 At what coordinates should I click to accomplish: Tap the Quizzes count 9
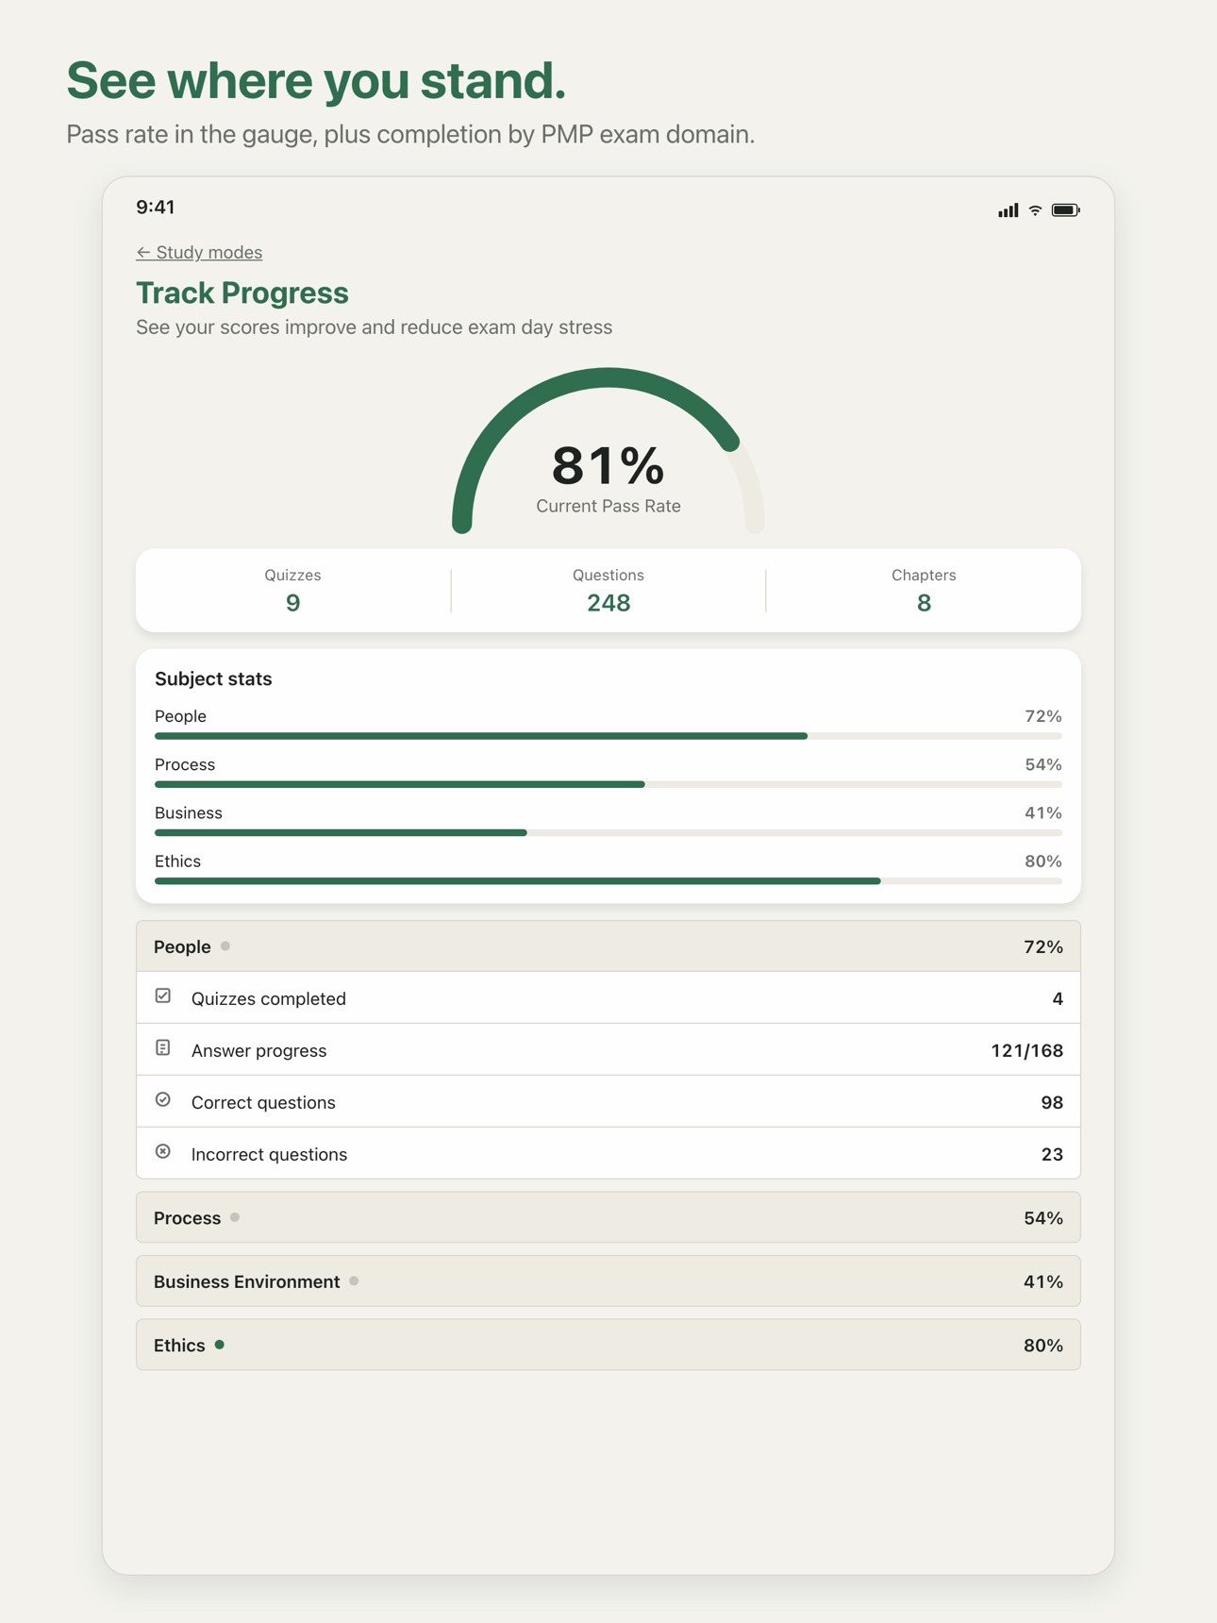point(292,603)
